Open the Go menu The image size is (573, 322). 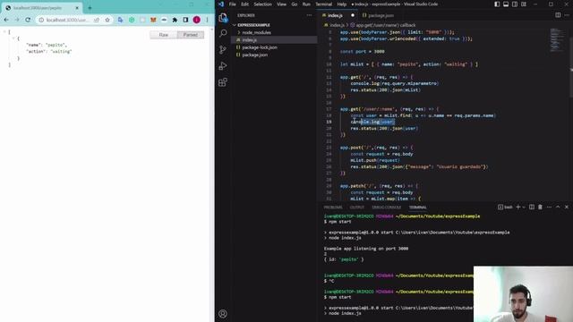tap(295, 4)
